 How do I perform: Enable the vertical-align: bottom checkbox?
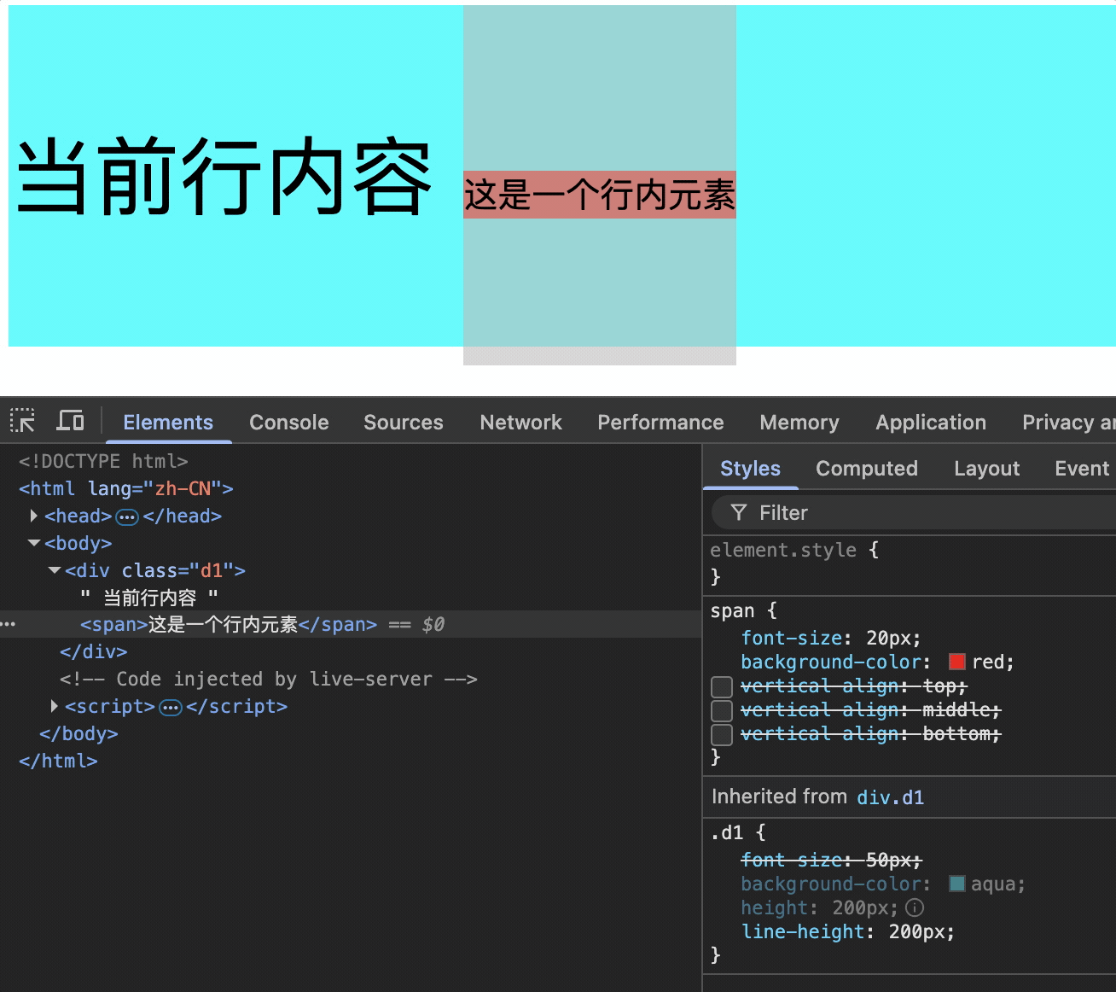tap(722, 734)
